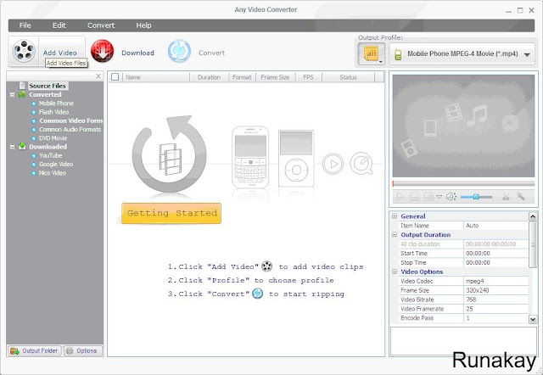Image resolution: width=543 pixels, height=375 pixels.
Task: Click the Output Folder button
Action: pyautogui.click(x=34, y=350)
